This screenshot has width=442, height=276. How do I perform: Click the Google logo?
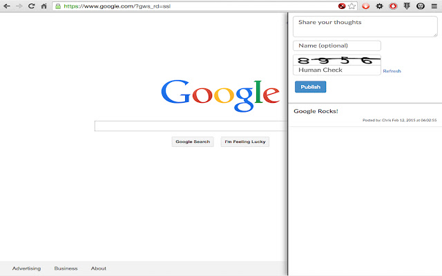pos(220,95)
